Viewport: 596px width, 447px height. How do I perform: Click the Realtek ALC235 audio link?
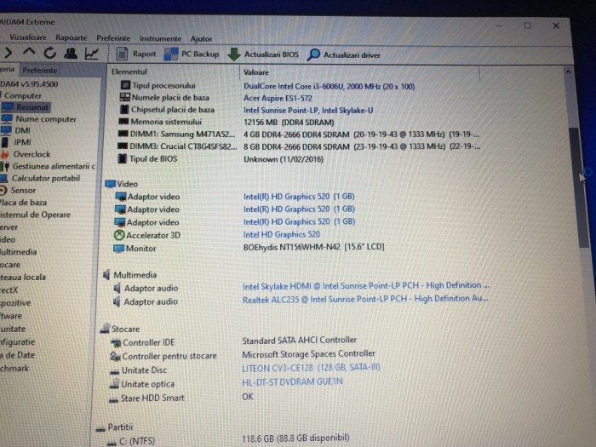(365, 299)
